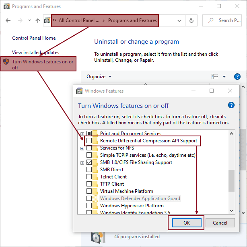The image size is (247, 247).
Task: Click OK in Windows Features dialog
Action: (x=187, y=223)
